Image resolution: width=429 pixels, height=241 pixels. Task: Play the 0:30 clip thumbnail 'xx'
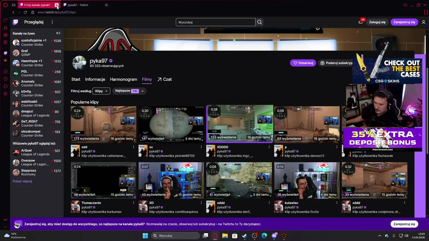[x=171, y=125]
